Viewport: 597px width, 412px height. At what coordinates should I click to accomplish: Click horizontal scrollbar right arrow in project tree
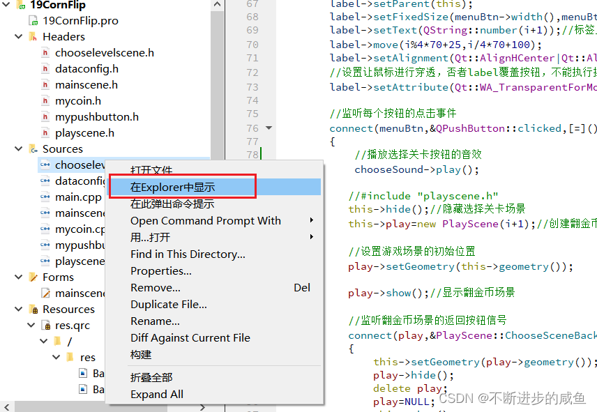(202, 407)
